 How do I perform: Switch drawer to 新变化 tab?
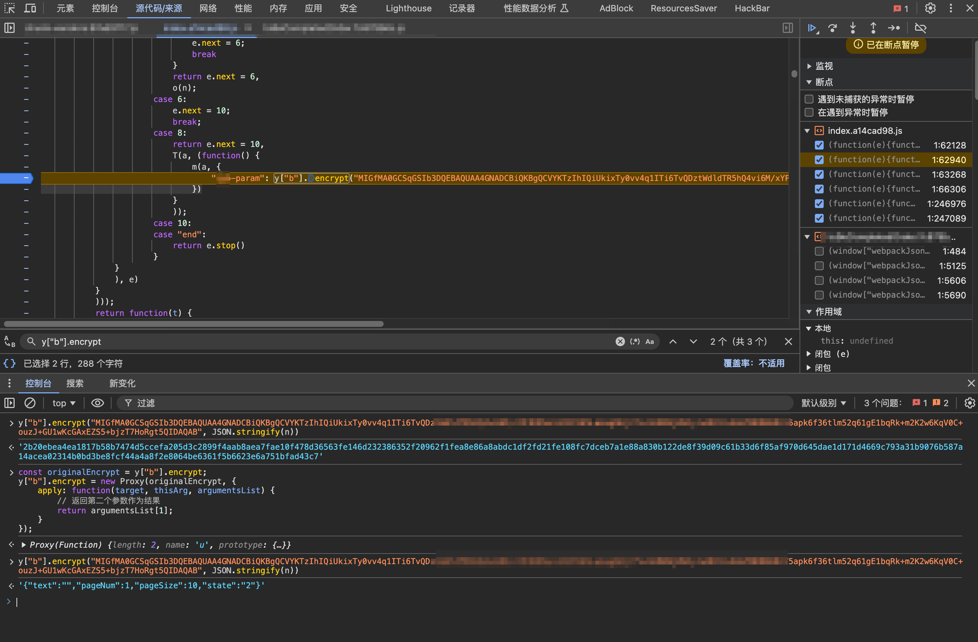coord(122,383)
